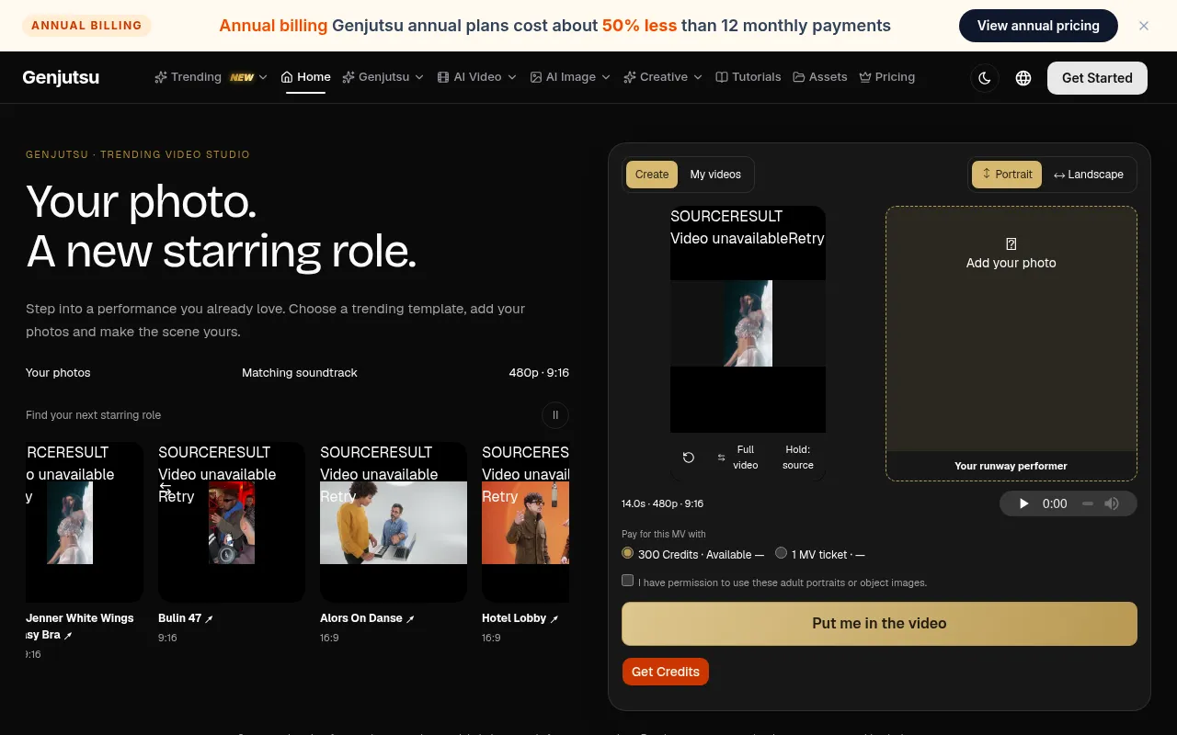Open the AI Image dropdown
The width and height of the screenshot is (1177, 735).
click(570, 77)
